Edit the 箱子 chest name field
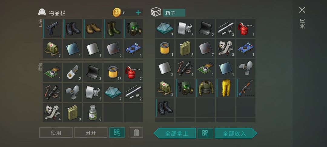This screenshot has width=327, height=147. (174, 13)
